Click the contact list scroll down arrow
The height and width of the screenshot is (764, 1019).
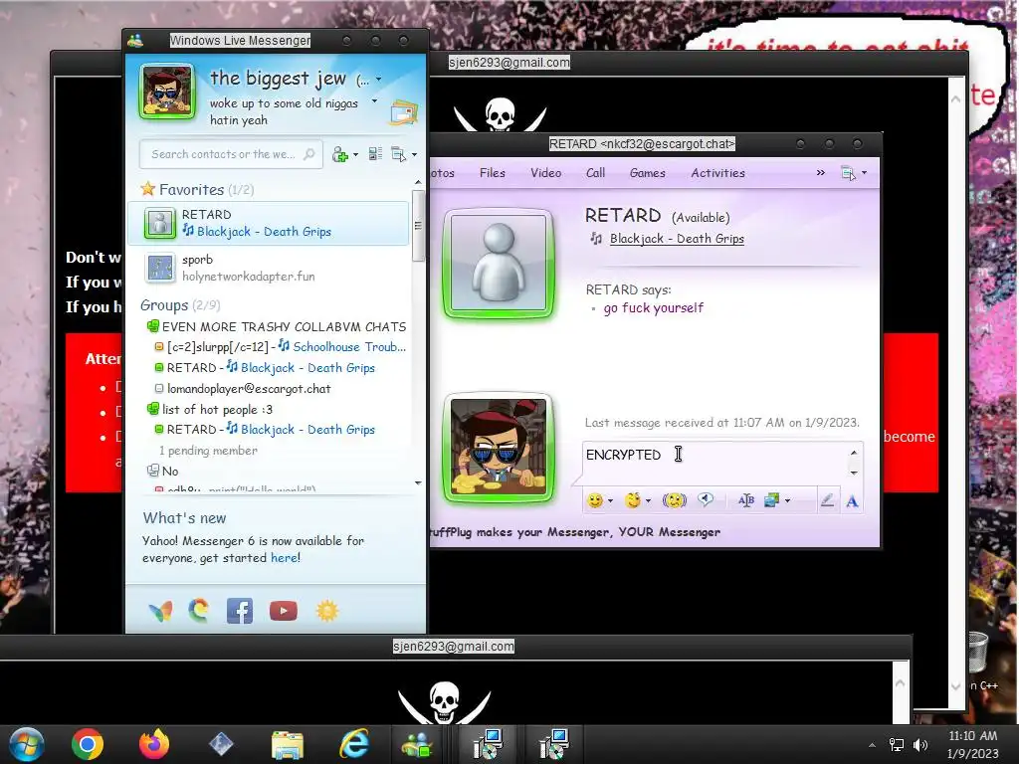click(418, 482)
